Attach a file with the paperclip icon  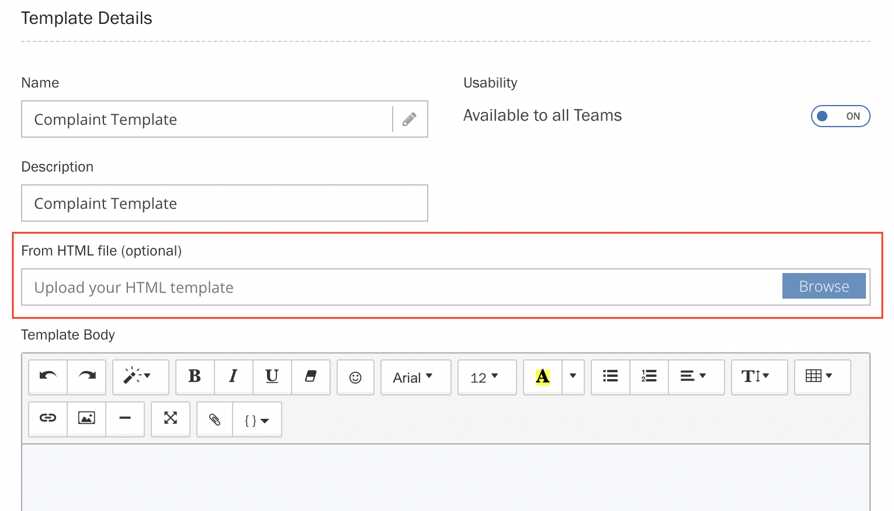click(x=215, y=419)
